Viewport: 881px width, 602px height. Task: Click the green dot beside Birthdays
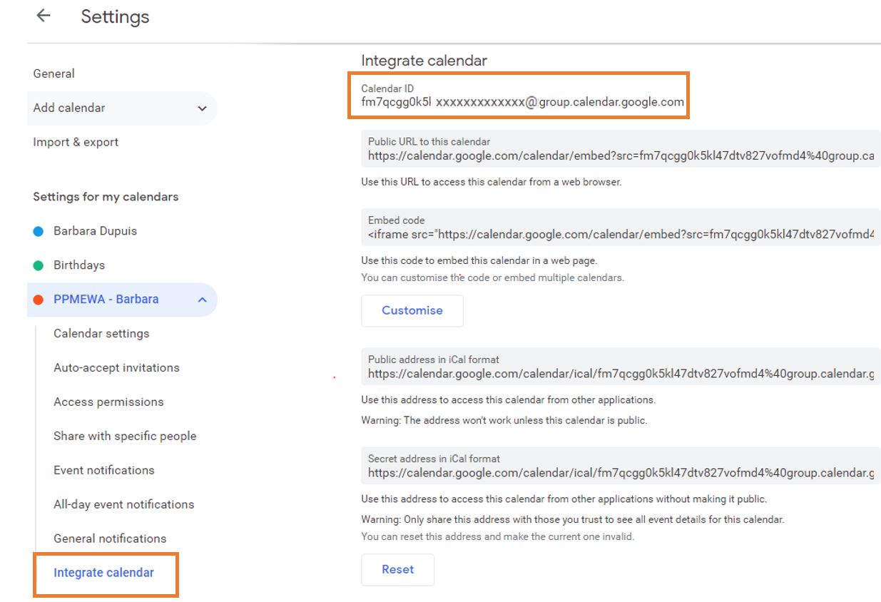coord(39,265)
